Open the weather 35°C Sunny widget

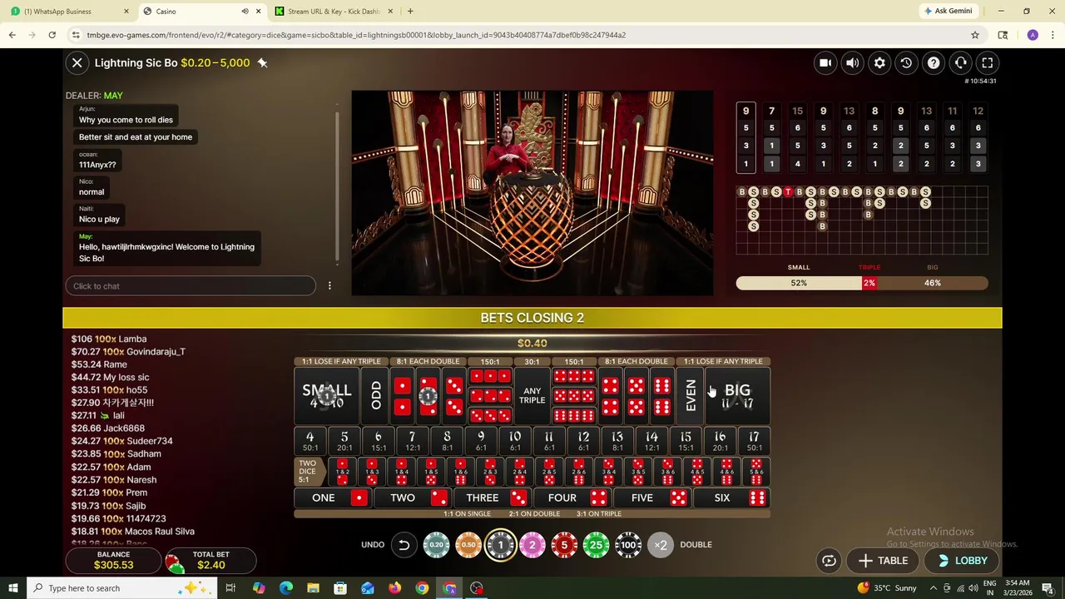[888, 588]
